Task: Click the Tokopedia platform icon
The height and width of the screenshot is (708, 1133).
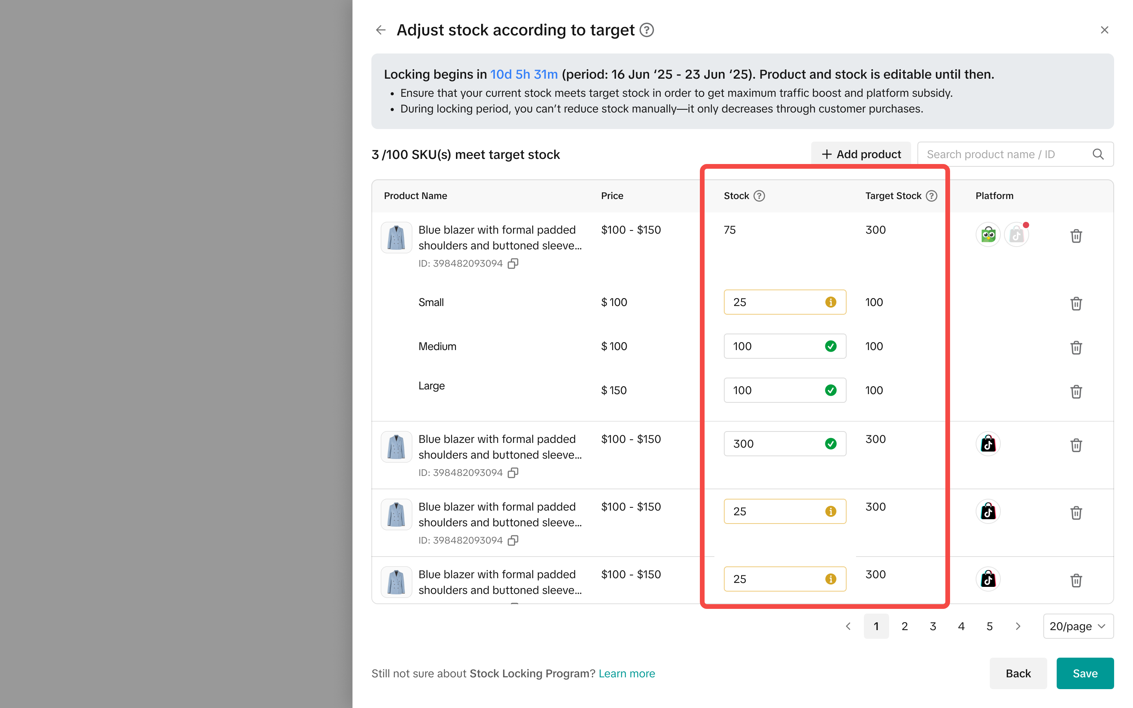Action: pyautogui.click(x=988, y=234)
